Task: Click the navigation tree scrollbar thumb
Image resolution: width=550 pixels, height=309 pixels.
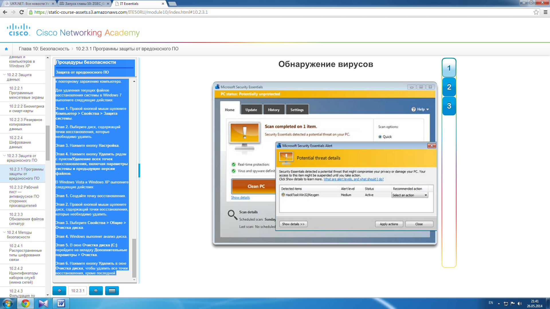Action: click(48, 143)
